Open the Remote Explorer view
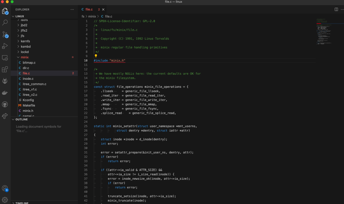 coord(5,58)
